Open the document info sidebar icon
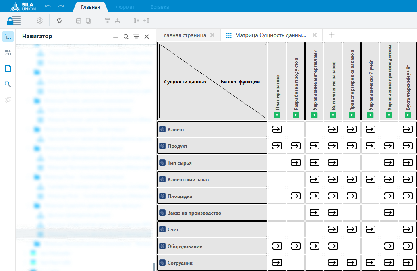This screenshot has width=417, height=271. point(8,68)
